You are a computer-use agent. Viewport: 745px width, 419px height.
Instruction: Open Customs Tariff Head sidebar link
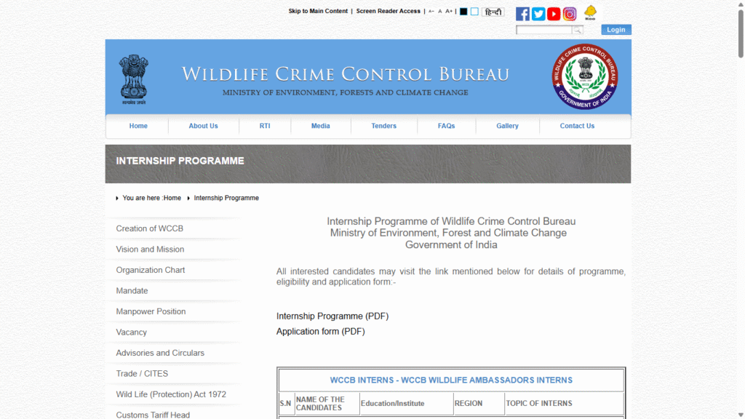pyautogui.click(x=153, y=415)
